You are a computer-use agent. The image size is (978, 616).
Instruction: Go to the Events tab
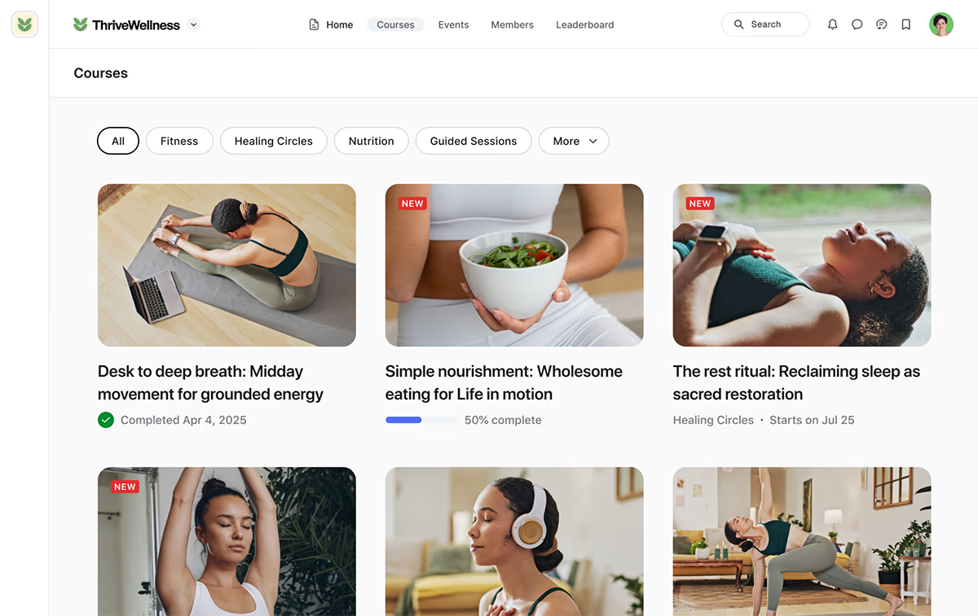pos(453,24)
